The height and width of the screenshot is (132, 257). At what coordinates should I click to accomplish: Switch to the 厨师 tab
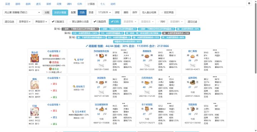click(x=18, y=4)
